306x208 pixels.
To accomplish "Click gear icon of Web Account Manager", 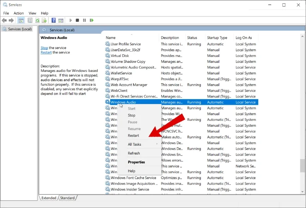I will 107,84.
